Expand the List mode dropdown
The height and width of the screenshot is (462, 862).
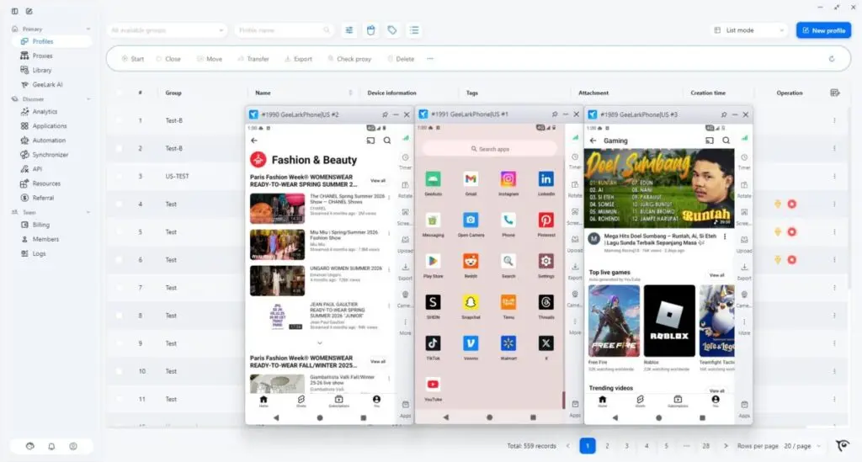(x=749, y=30)
